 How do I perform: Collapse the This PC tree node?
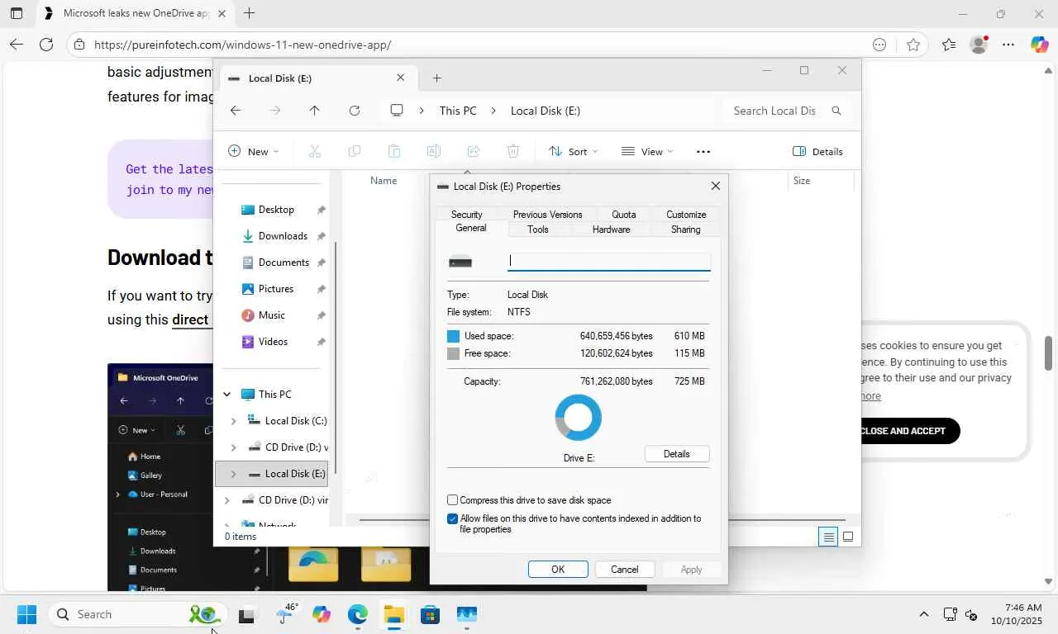click(x=226, y=395)
